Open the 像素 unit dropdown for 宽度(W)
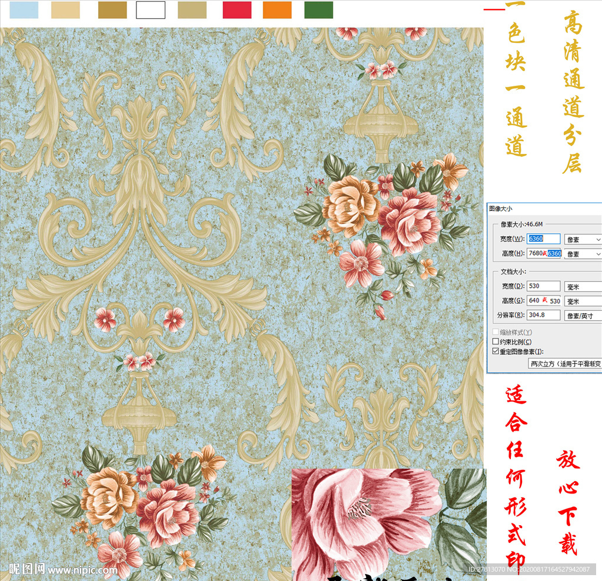 tap(583, 240)
